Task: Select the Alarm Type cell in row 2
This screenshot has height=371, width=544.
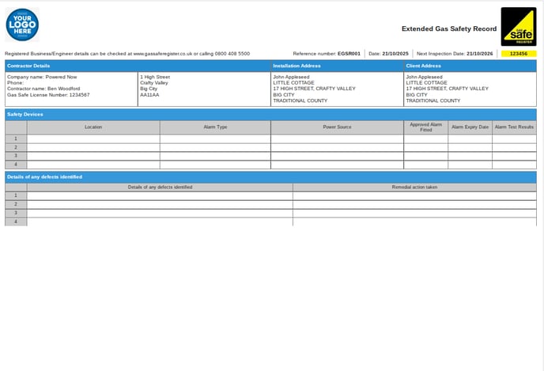Action: 215,147
